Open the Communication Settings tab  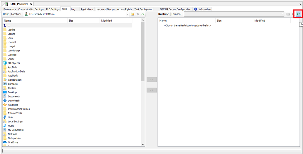click(x=31, y=9)
